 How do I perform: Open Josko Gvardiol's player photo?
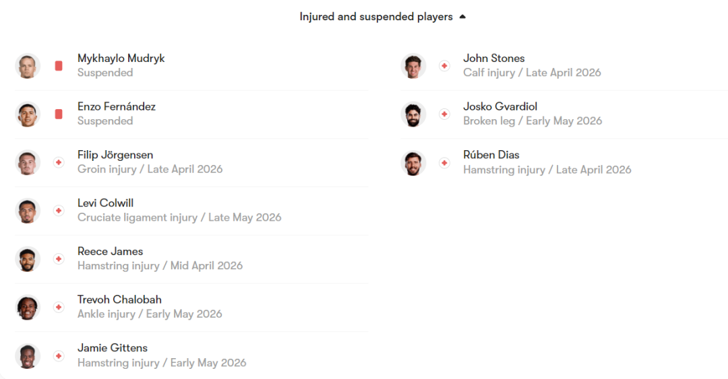(x=413, y=114)
